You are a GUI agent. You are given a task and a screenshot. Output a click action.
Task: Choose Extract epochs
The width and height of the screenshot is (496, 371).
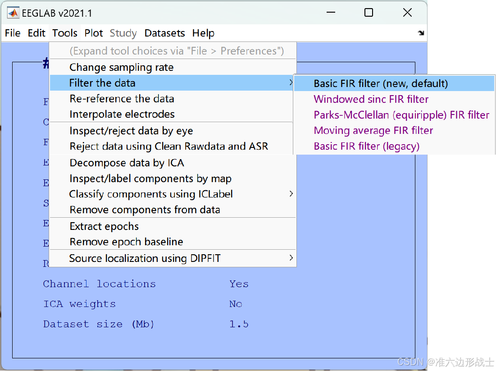(173, 226)
